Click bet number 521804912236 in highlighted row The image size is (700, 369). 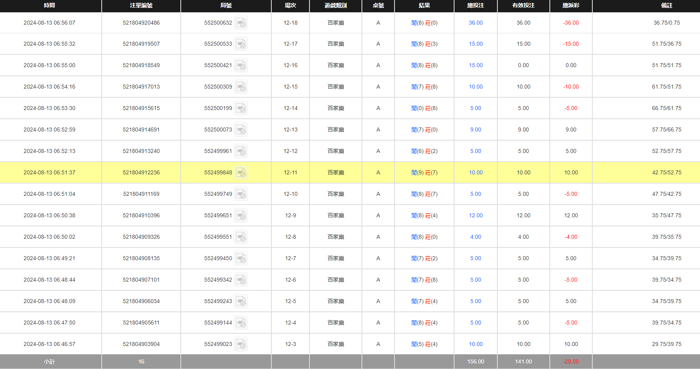click(141, 173)
